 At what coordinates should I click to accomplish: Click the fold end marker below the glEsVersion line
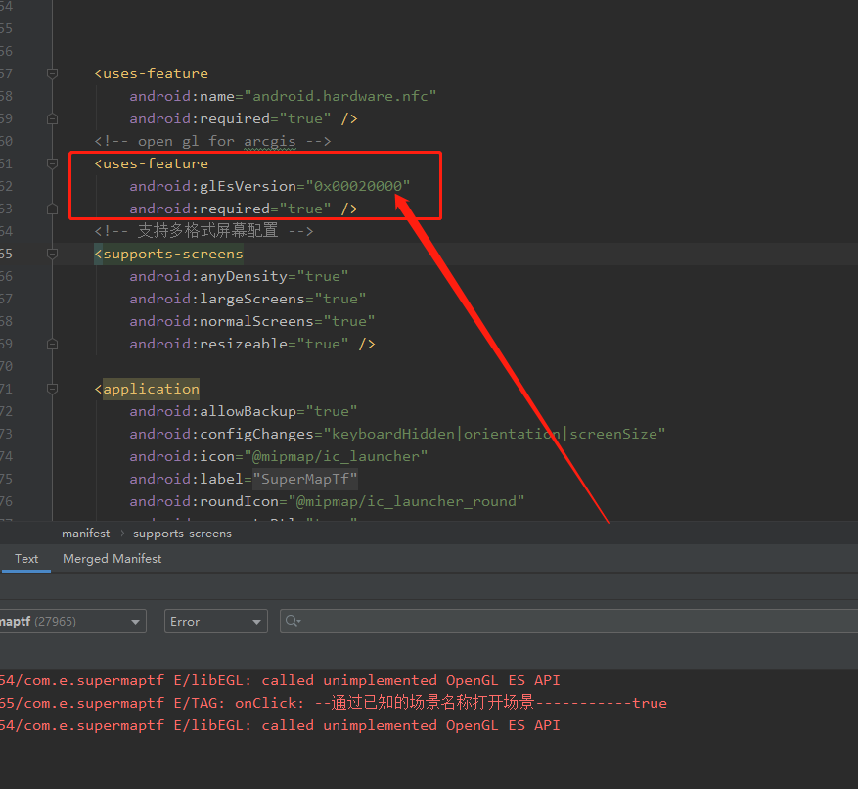[x=53, y=209]
